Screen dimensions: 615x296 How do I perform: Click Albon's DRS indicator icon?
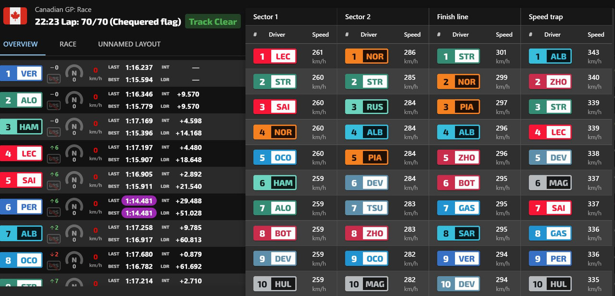pyautogui.click(x=54, y=238)
